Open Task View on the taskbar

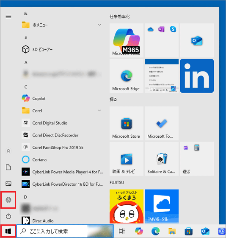point(121,231)
